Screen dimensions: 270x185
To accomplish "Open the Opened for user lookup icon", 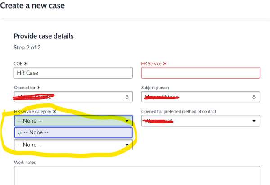I will [127, 97].
